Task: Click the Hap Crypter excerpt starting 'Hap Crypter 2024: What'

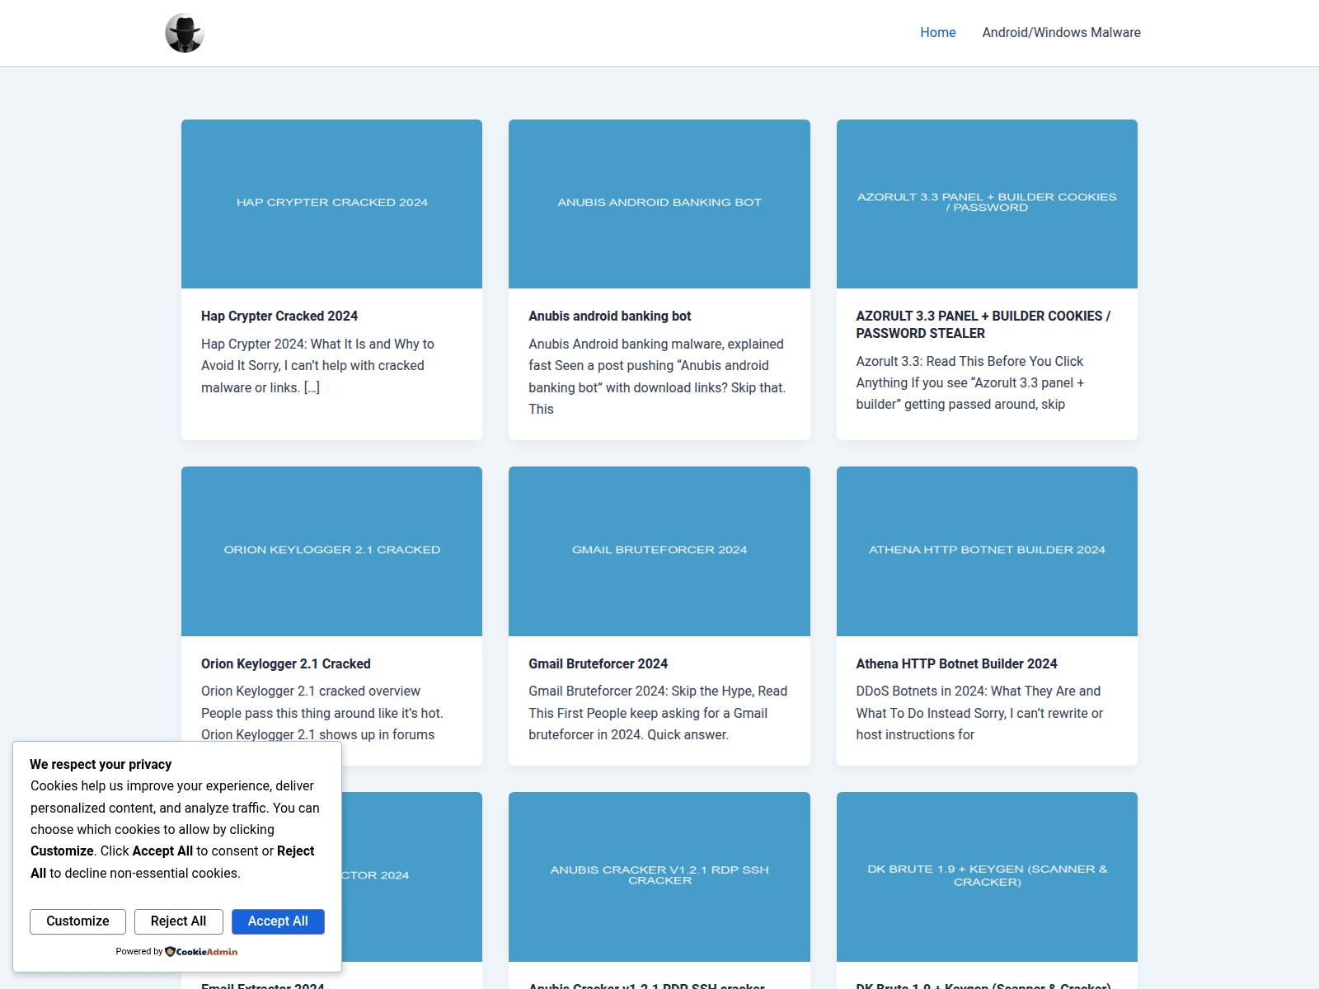Action: (x=317, y=366)
